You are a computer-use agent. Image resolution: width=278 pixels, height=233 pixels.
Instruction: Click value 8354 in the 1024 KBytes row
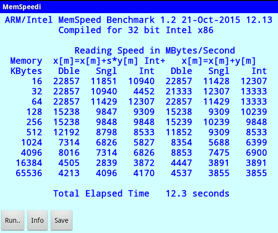[182, 143]
